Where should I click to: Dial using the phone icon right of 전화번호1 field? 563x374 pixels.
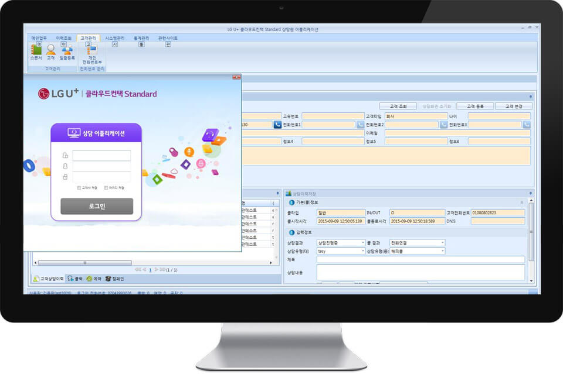(360, 125)
